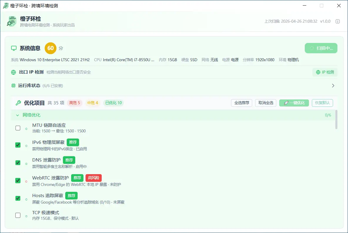This screenshot has height=233, width=348.
Task: Click the monitor icon beside 系统信息
Action: pos(14,48)
